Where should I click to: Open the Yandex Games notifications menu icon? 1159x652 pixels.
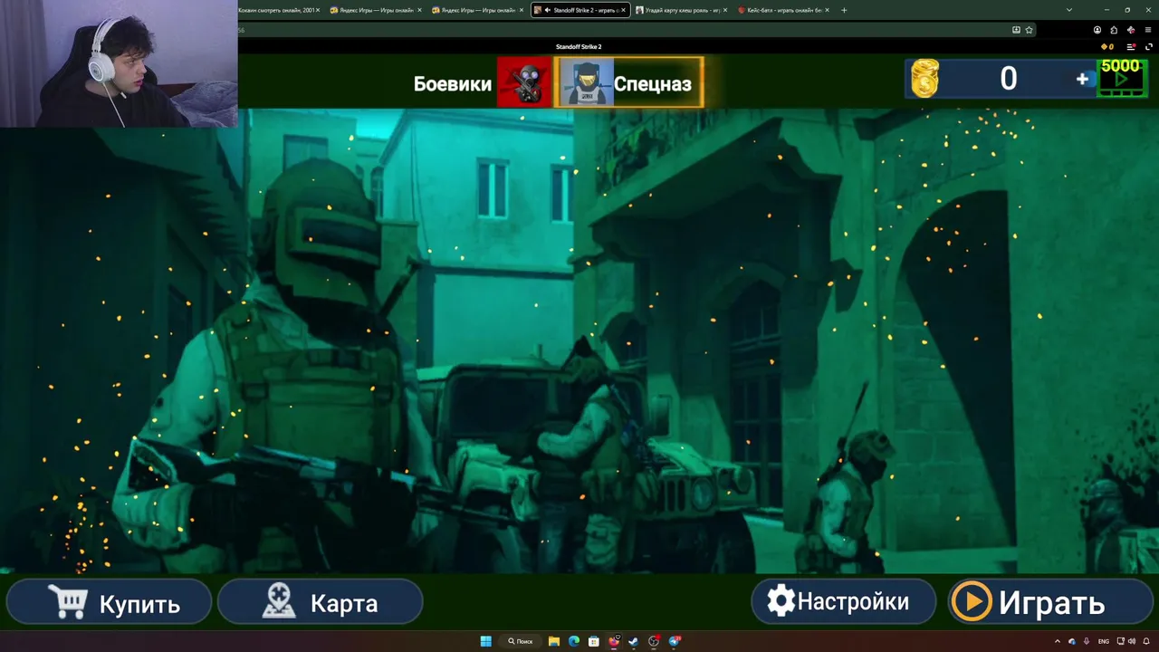[x=1131, y=47]
